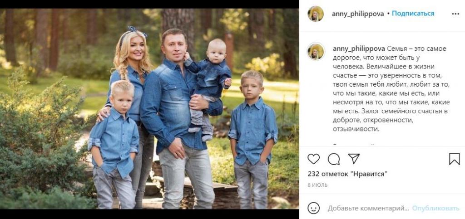Submit comment with Опубликовать button
The image size is (465, 219).
(435, 209)
